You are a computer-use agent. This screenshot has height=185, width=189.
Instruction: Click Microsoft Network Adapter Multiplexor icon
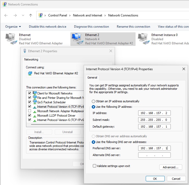click(x=35, y=112)
